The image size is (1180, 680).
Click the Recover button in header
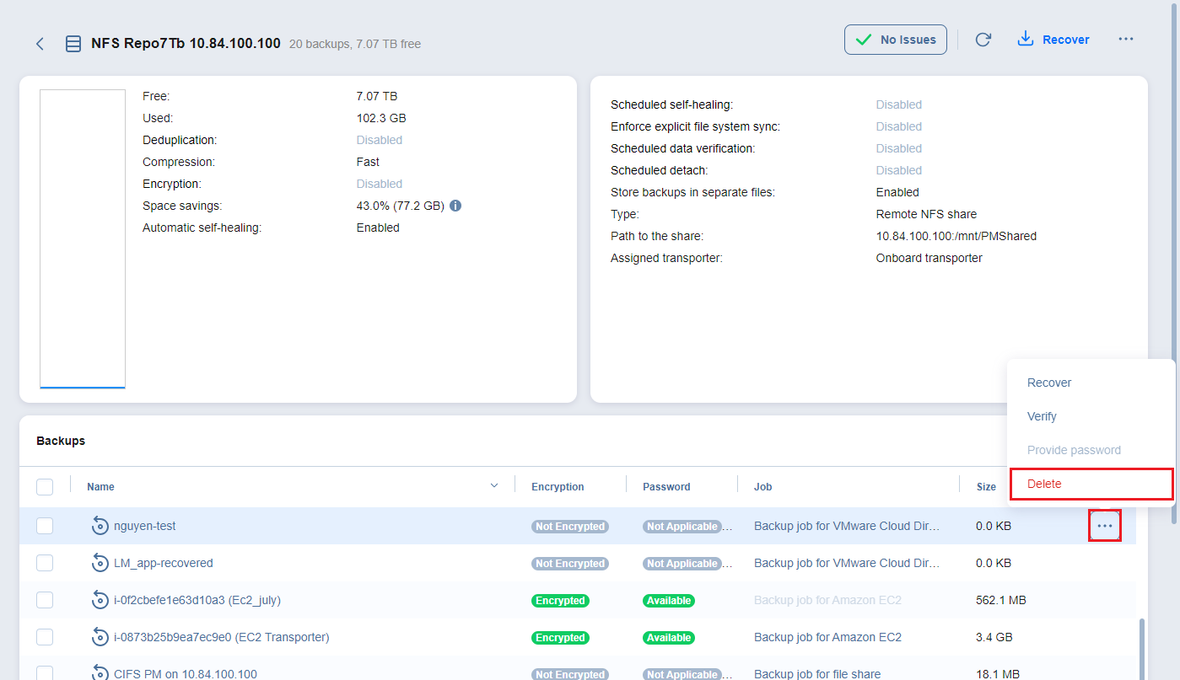click(1053, 40)
